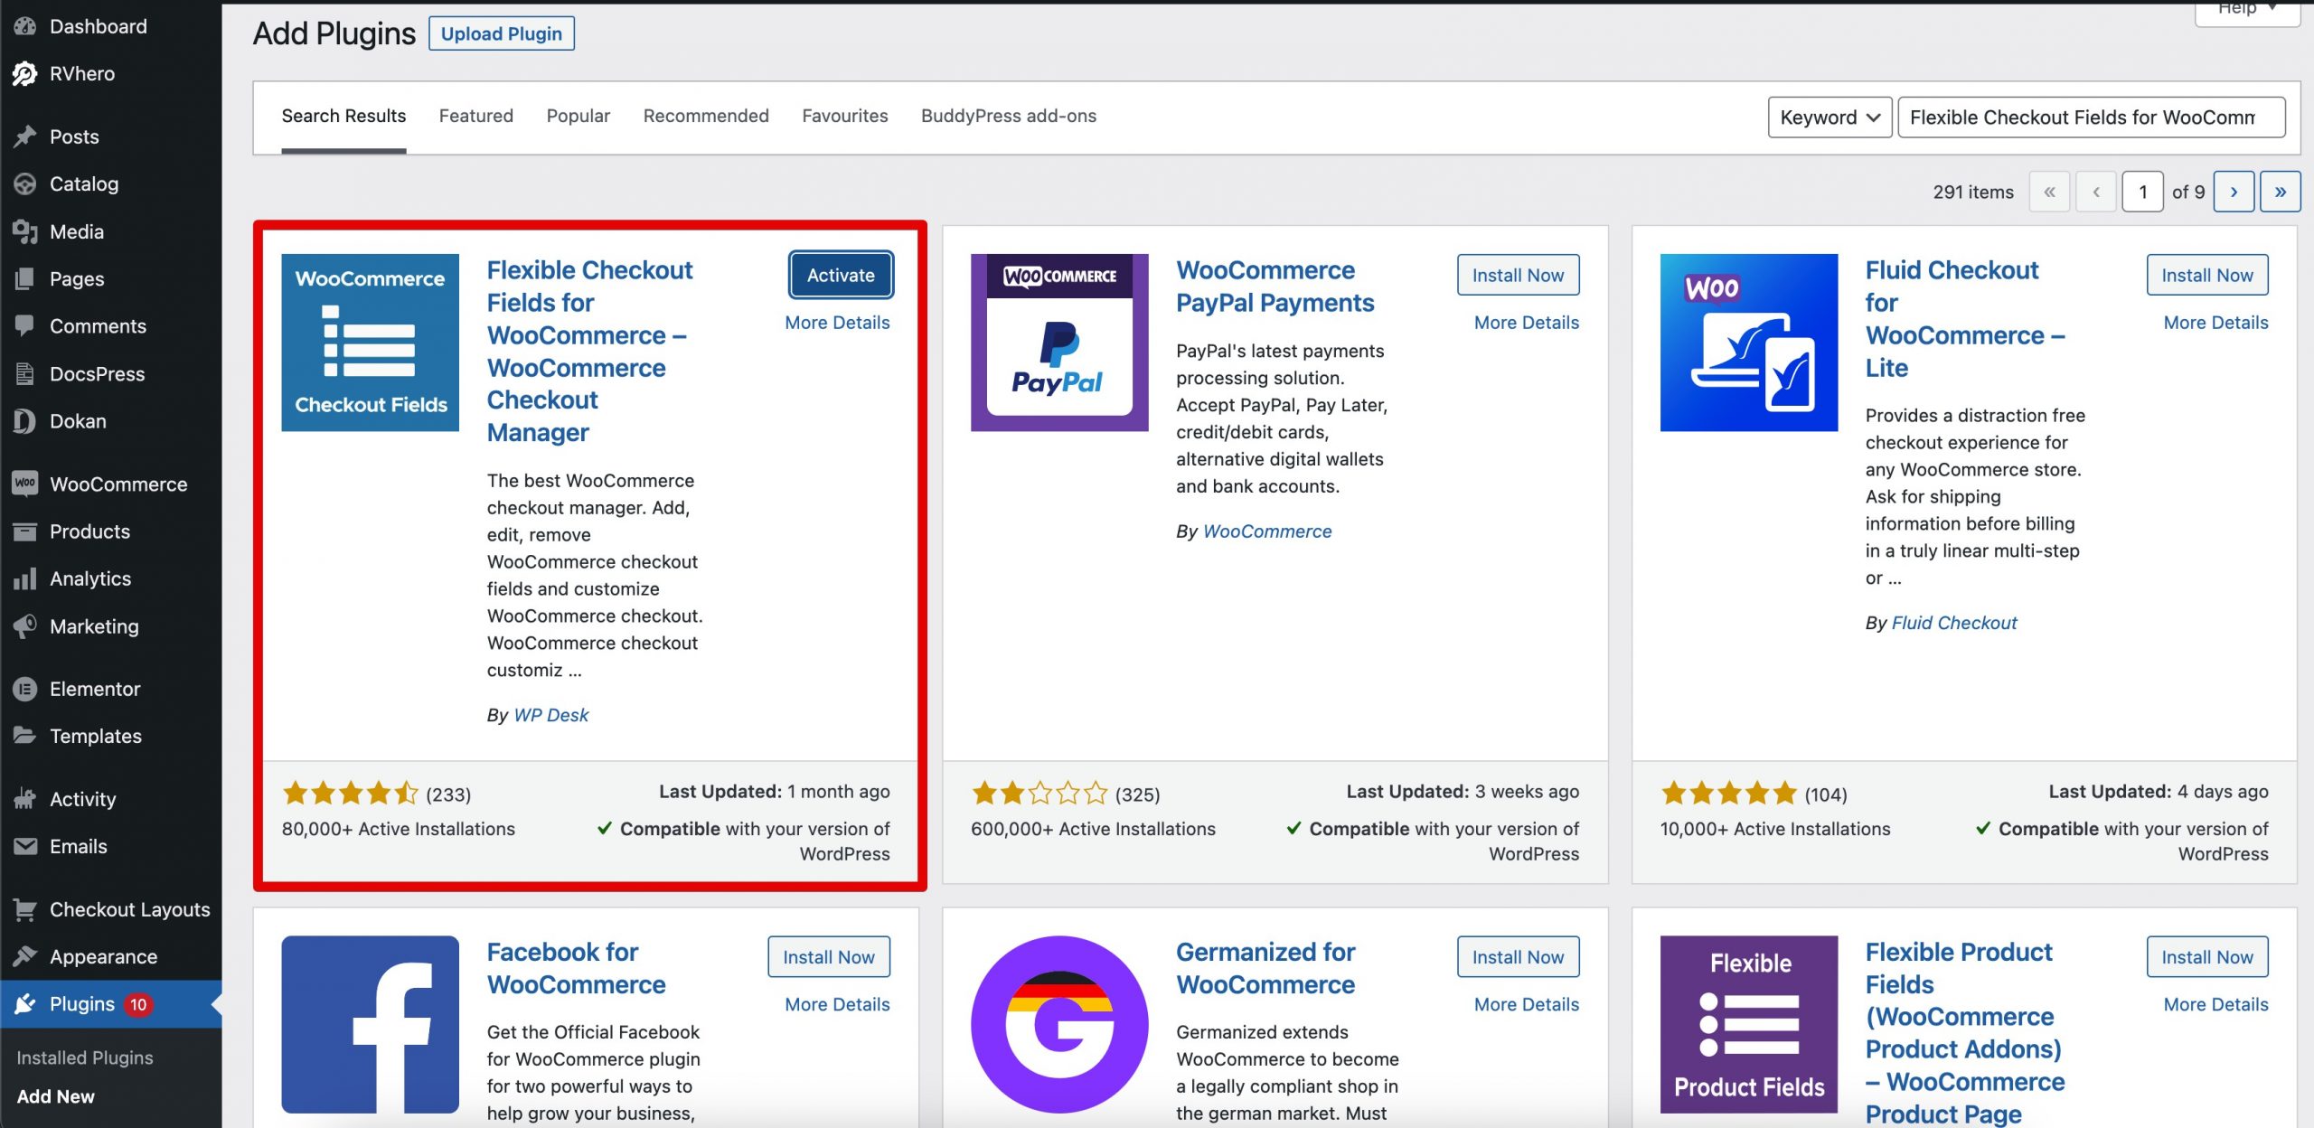Open the Keyword search type dropdown
2314x1128 pixels.
[x=1830, y=117]
